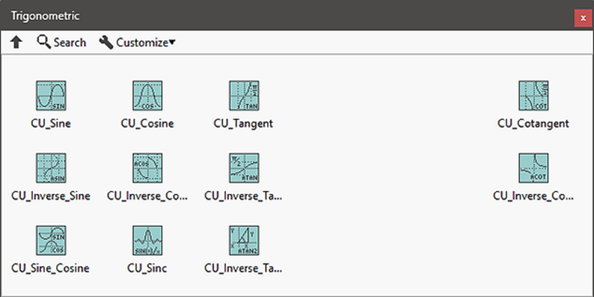Select the CU_Cotangent COT icon

click(x=533, y=96)
